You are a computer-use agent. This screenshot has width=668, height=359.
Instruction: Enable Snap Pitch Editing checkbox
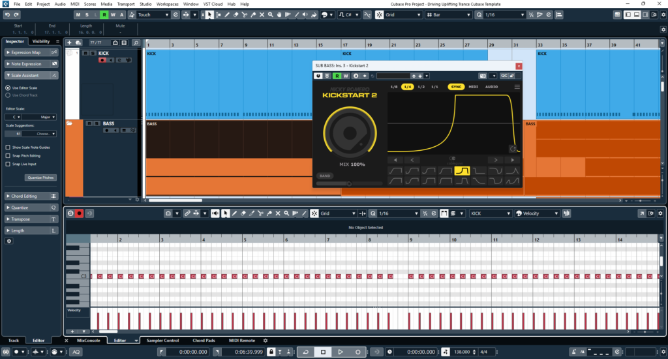[8, 155]
